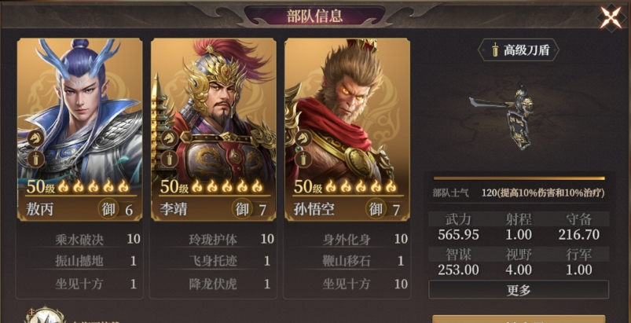Click the 御 badge on 孙悟空 card
The width and height of the screenshot is (631, 323).
pyautogui.click(x=376, y=209)
